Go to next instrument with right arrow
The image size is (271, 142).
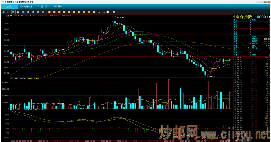click(x=269, y=17)
